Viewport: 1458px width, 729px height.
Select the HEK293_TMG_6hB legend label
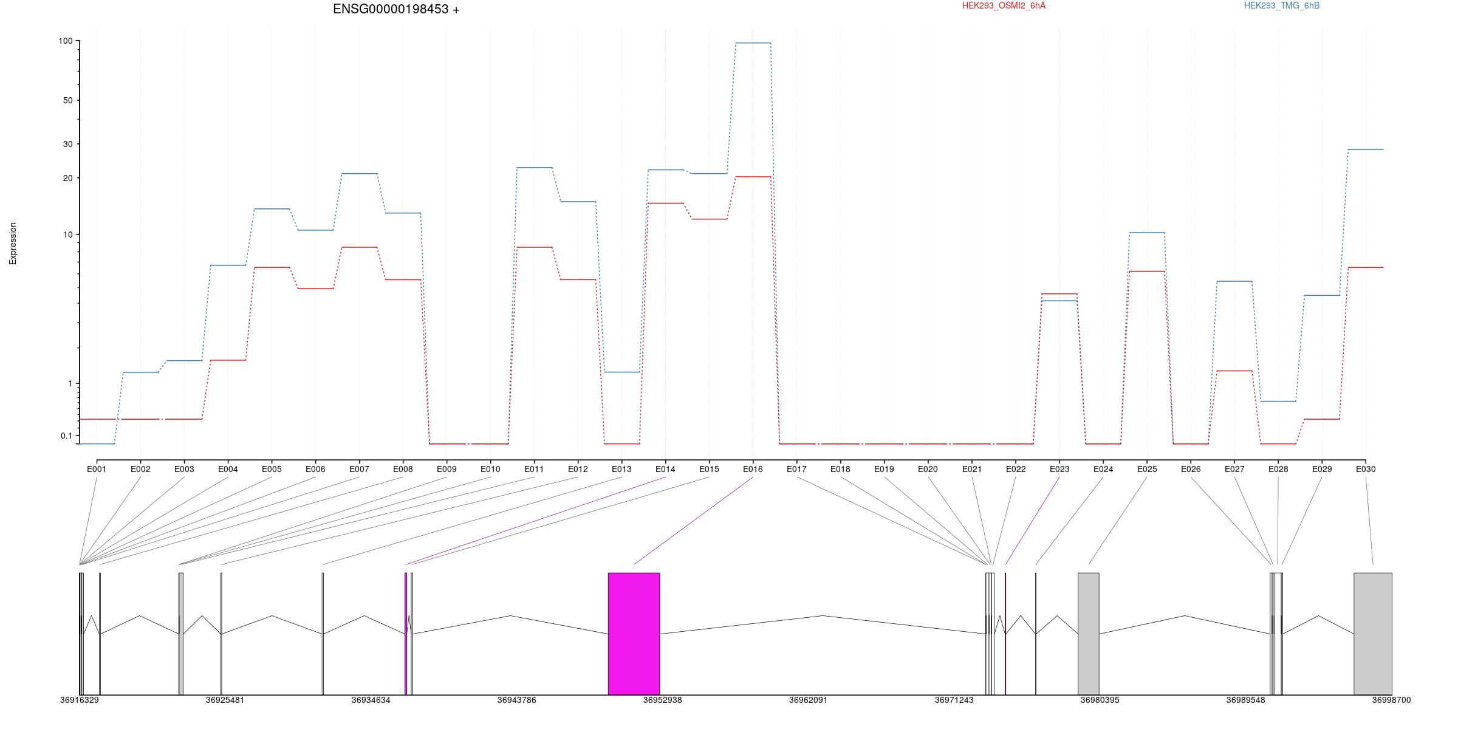1282,5
